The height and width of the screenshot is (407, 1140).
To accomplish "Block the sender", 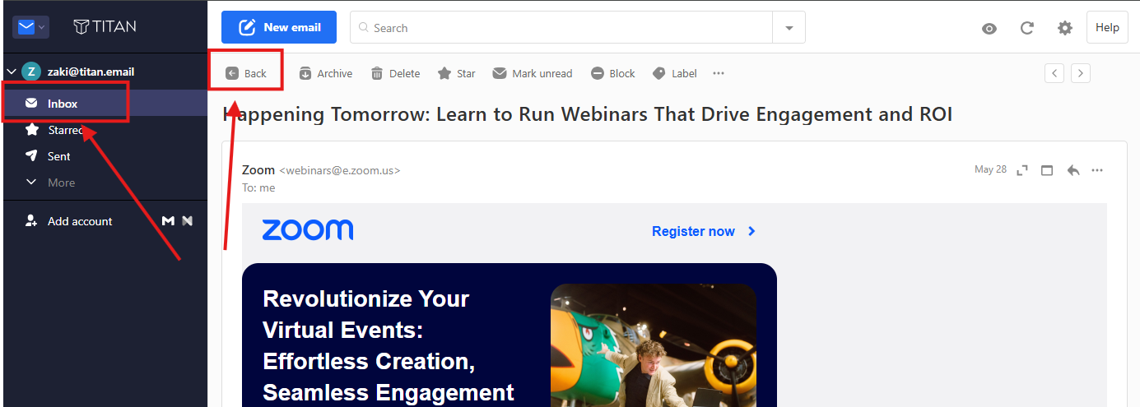I will [613, 73].
